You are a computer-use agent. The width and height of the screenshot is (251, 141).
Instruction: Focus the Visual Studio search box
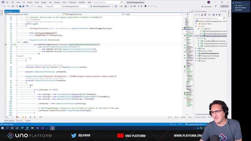click(x=108, y=2)
